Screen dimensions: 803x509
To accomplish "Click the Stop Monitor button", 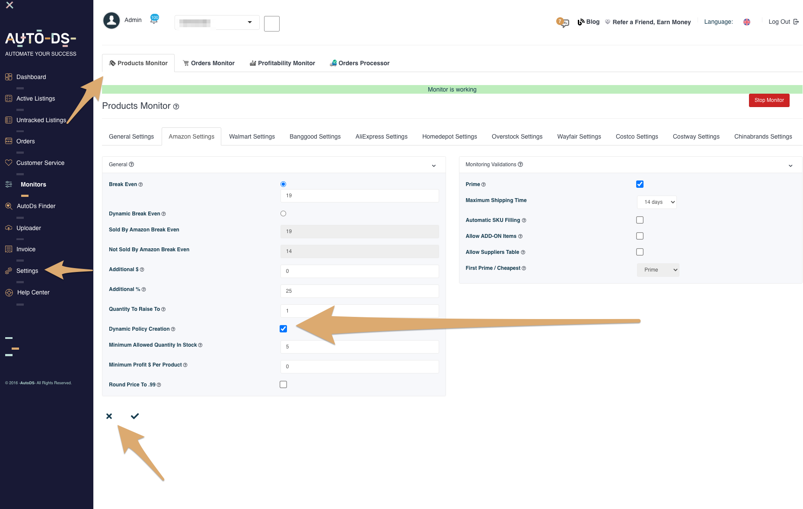I will tap(769, 100).
